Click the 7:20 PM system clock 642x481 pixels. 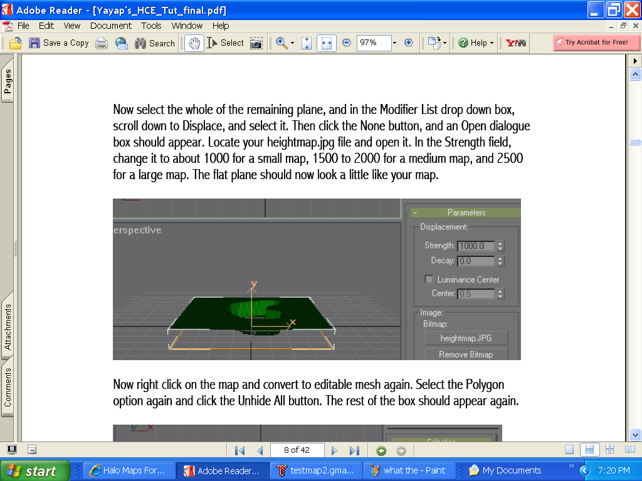(x=614, y=471)
